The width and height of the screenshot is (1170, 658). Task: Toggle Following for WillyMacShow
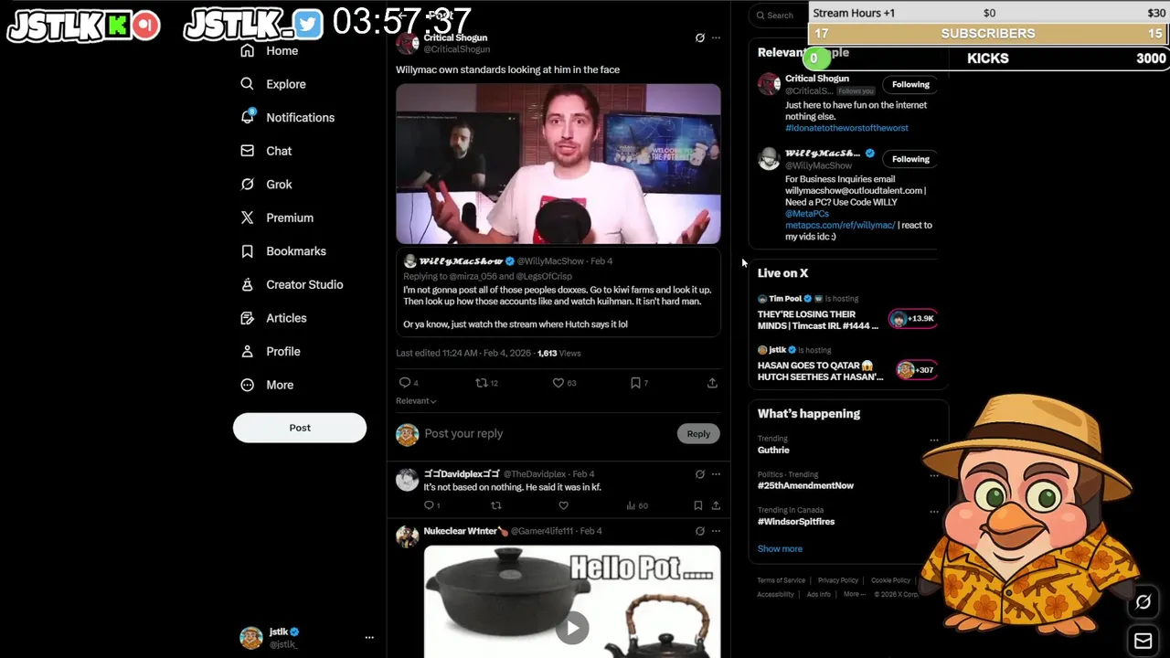(910, 159)
